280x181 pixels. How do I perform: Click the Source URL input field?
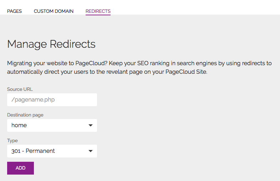[52, 100]
